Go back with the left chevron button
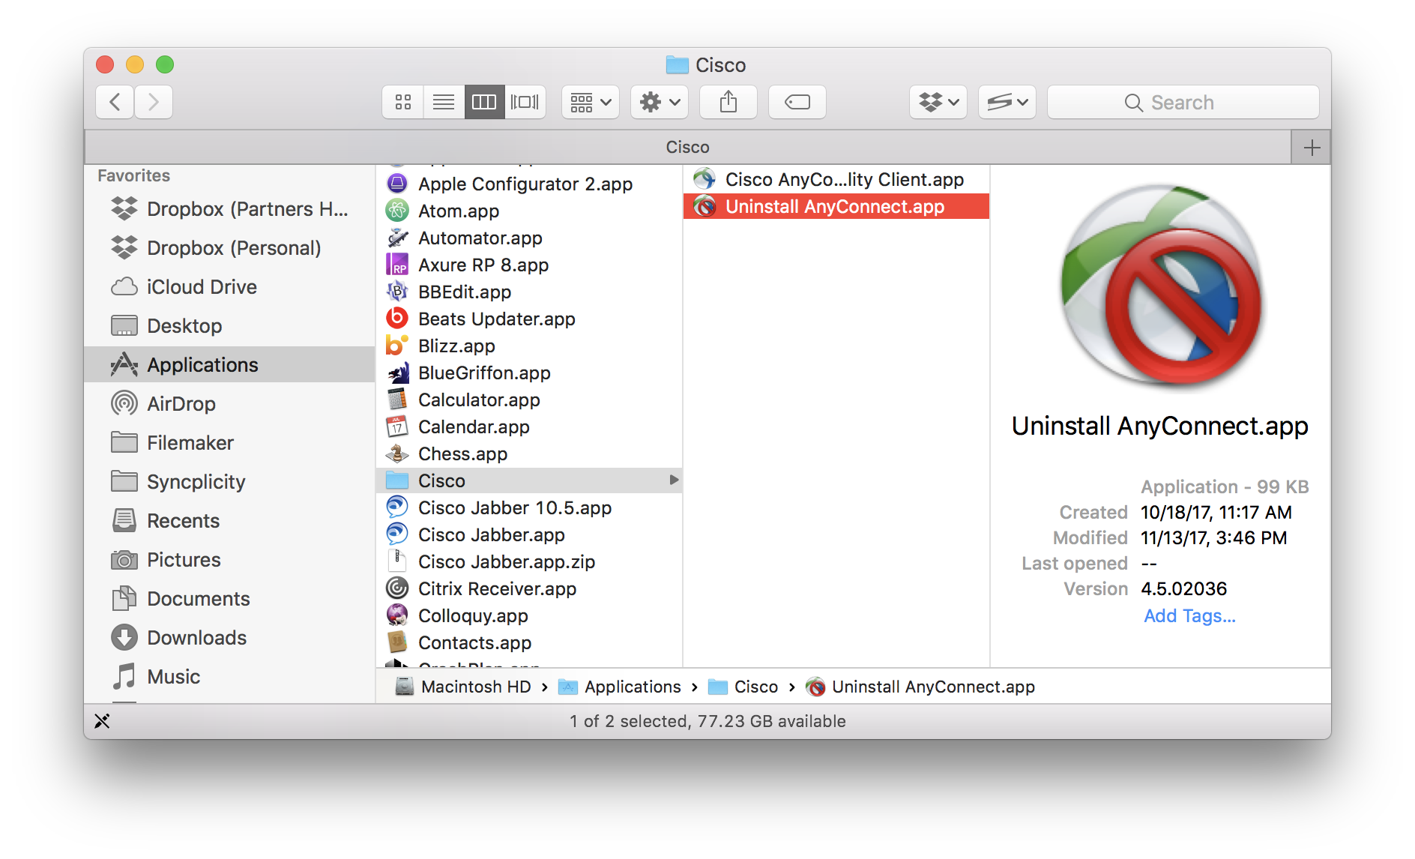 [x=115, y=102]
